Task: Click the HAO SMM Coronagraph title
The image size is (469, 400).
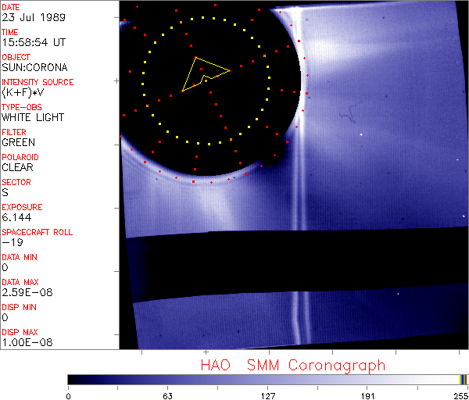Action: pyautogui.click(x=292, y=365)
